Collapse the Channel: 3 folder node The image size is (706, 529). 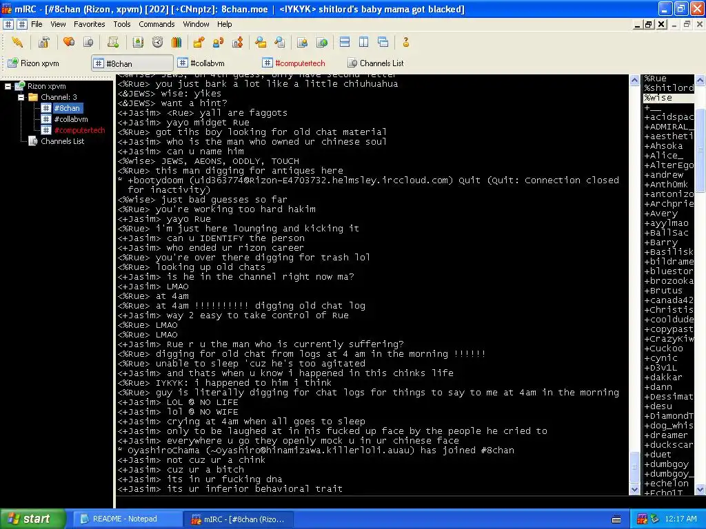point(21,97)
